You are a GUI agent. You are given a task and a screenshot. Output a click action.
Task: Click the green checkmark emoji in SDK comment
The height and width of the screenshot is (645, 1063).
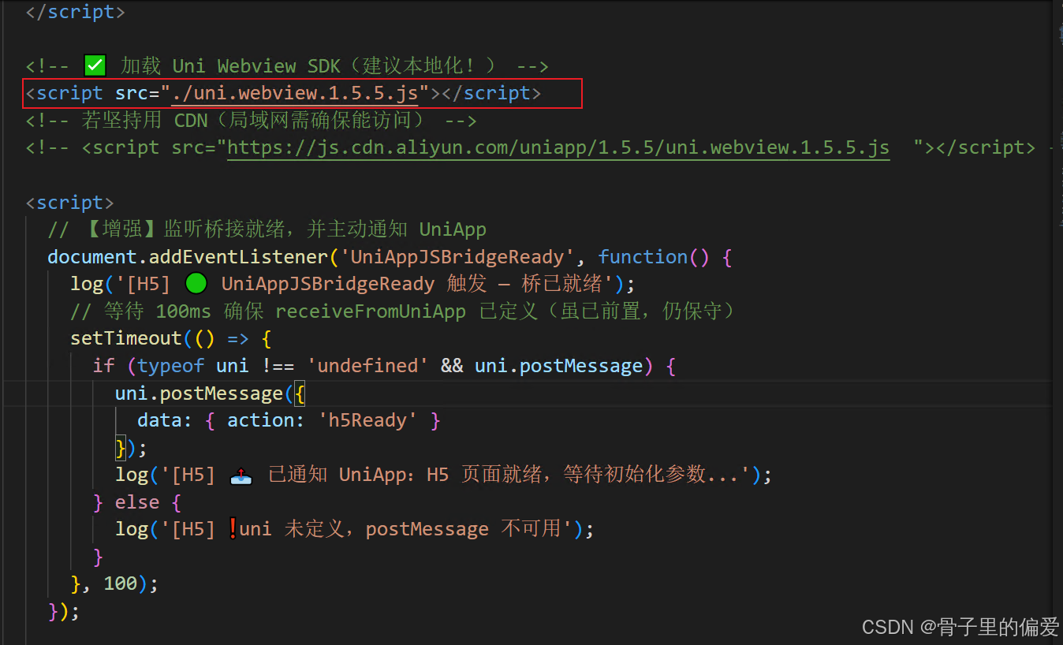point(95,65)
